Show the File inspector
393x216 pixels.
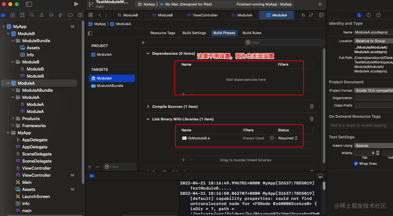(360, 15)
